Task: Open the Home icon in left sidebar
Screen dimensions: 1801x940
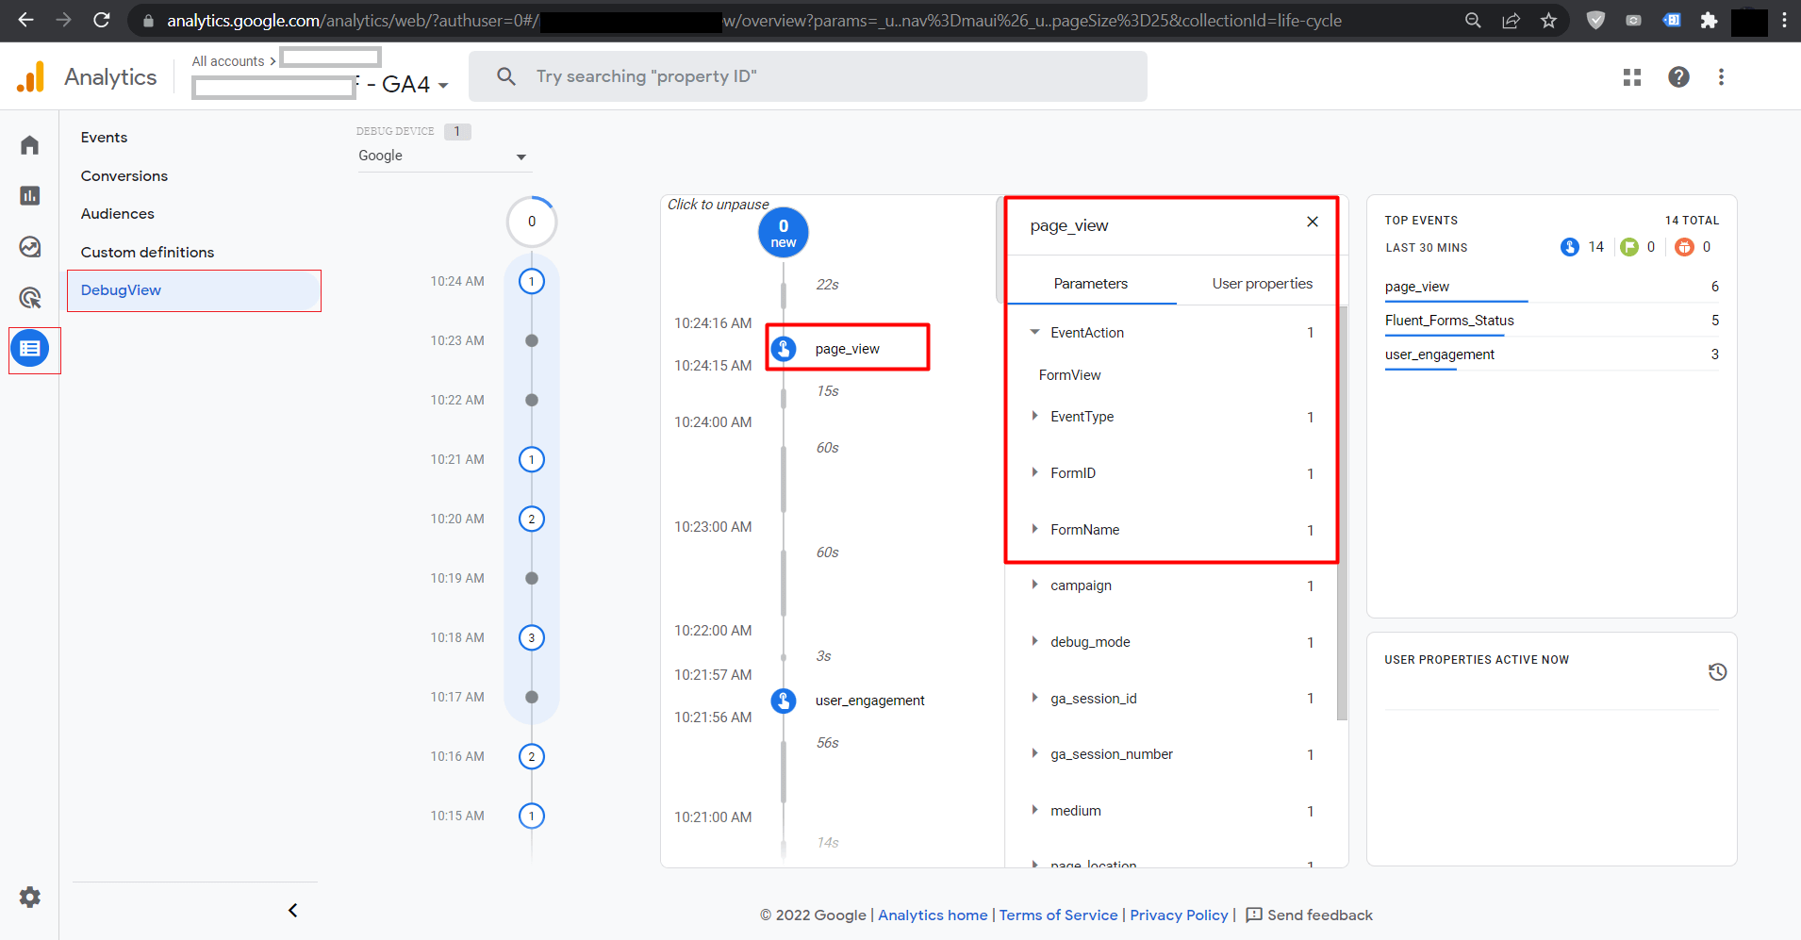Action: tap(30, 145)
